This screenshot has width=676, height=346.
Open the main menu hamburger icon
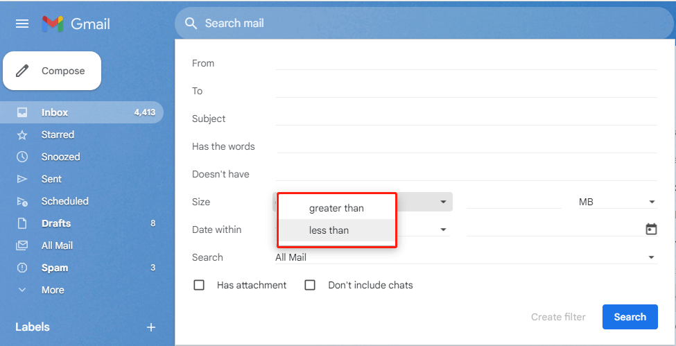(x=22, y=24)
